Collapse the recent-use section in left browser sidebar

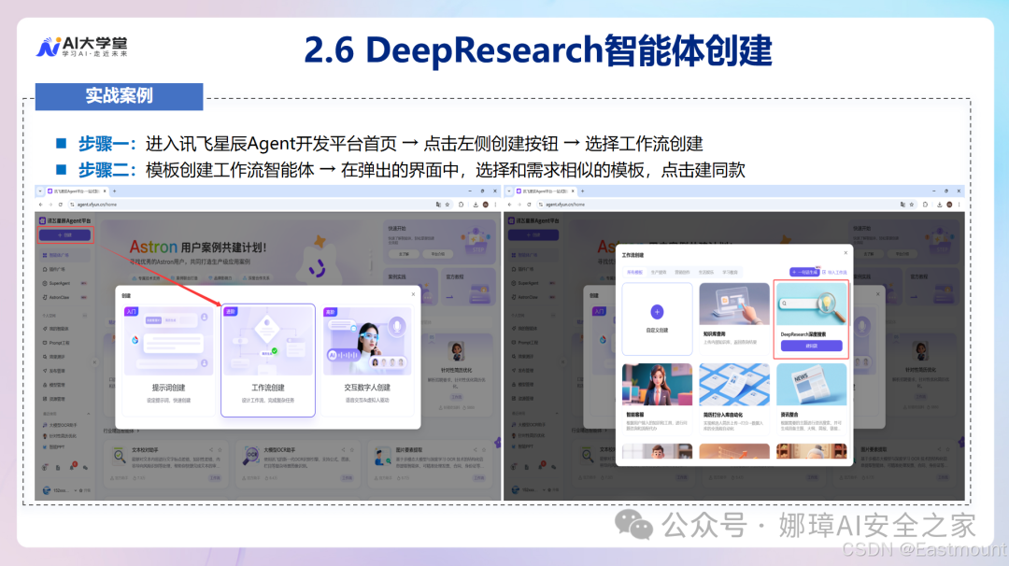click(x=88, y=414)
